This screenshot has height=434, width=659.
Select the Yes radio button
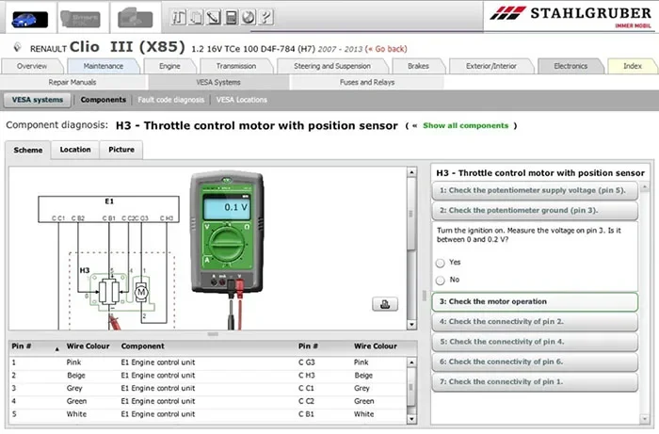[x=440, y=263]
